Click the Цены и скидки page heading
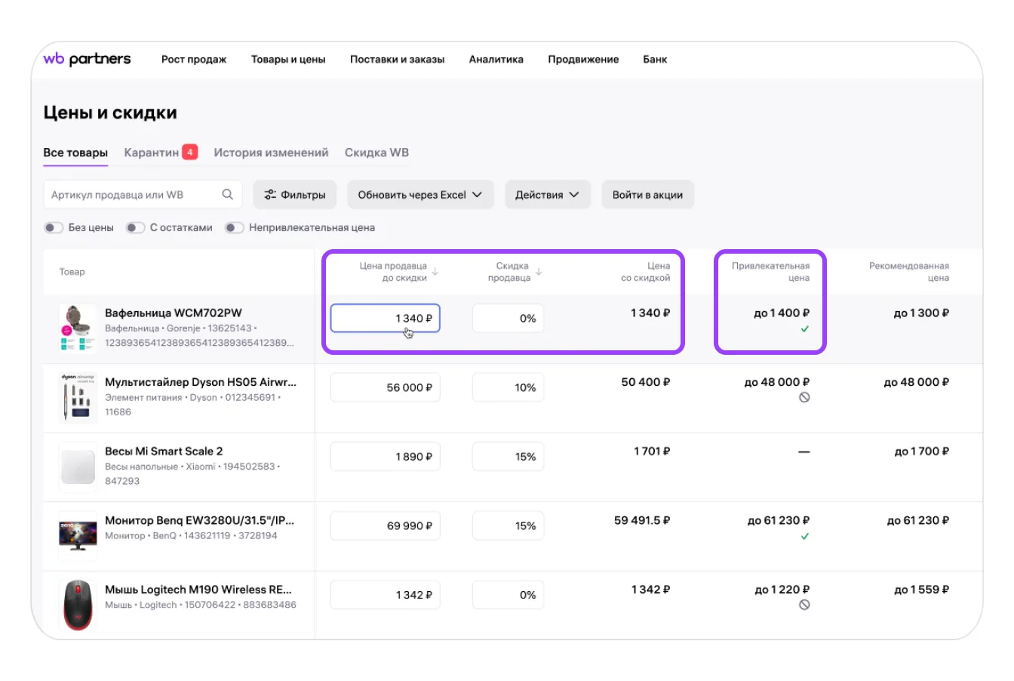 point(110,112)
